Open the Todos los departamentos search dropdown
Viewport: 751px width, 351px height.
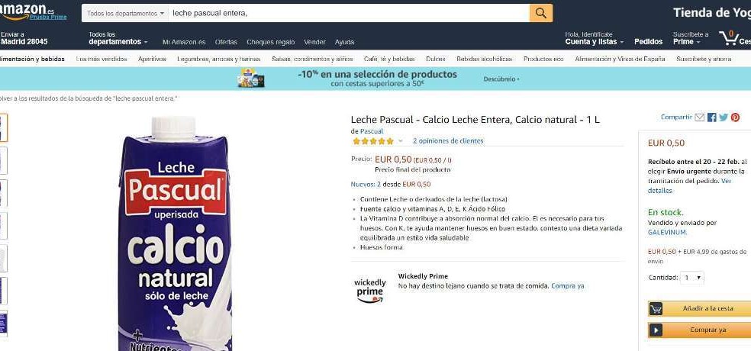125,14
